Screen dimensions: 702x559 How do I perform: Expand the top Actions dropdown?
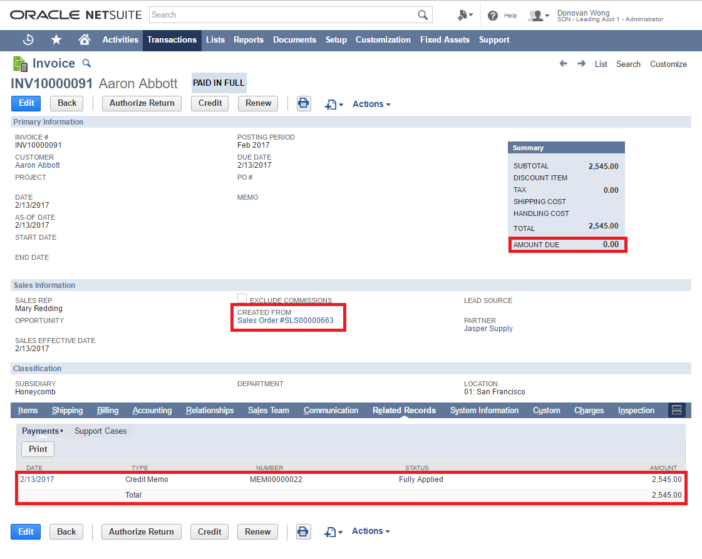point(371,104)
